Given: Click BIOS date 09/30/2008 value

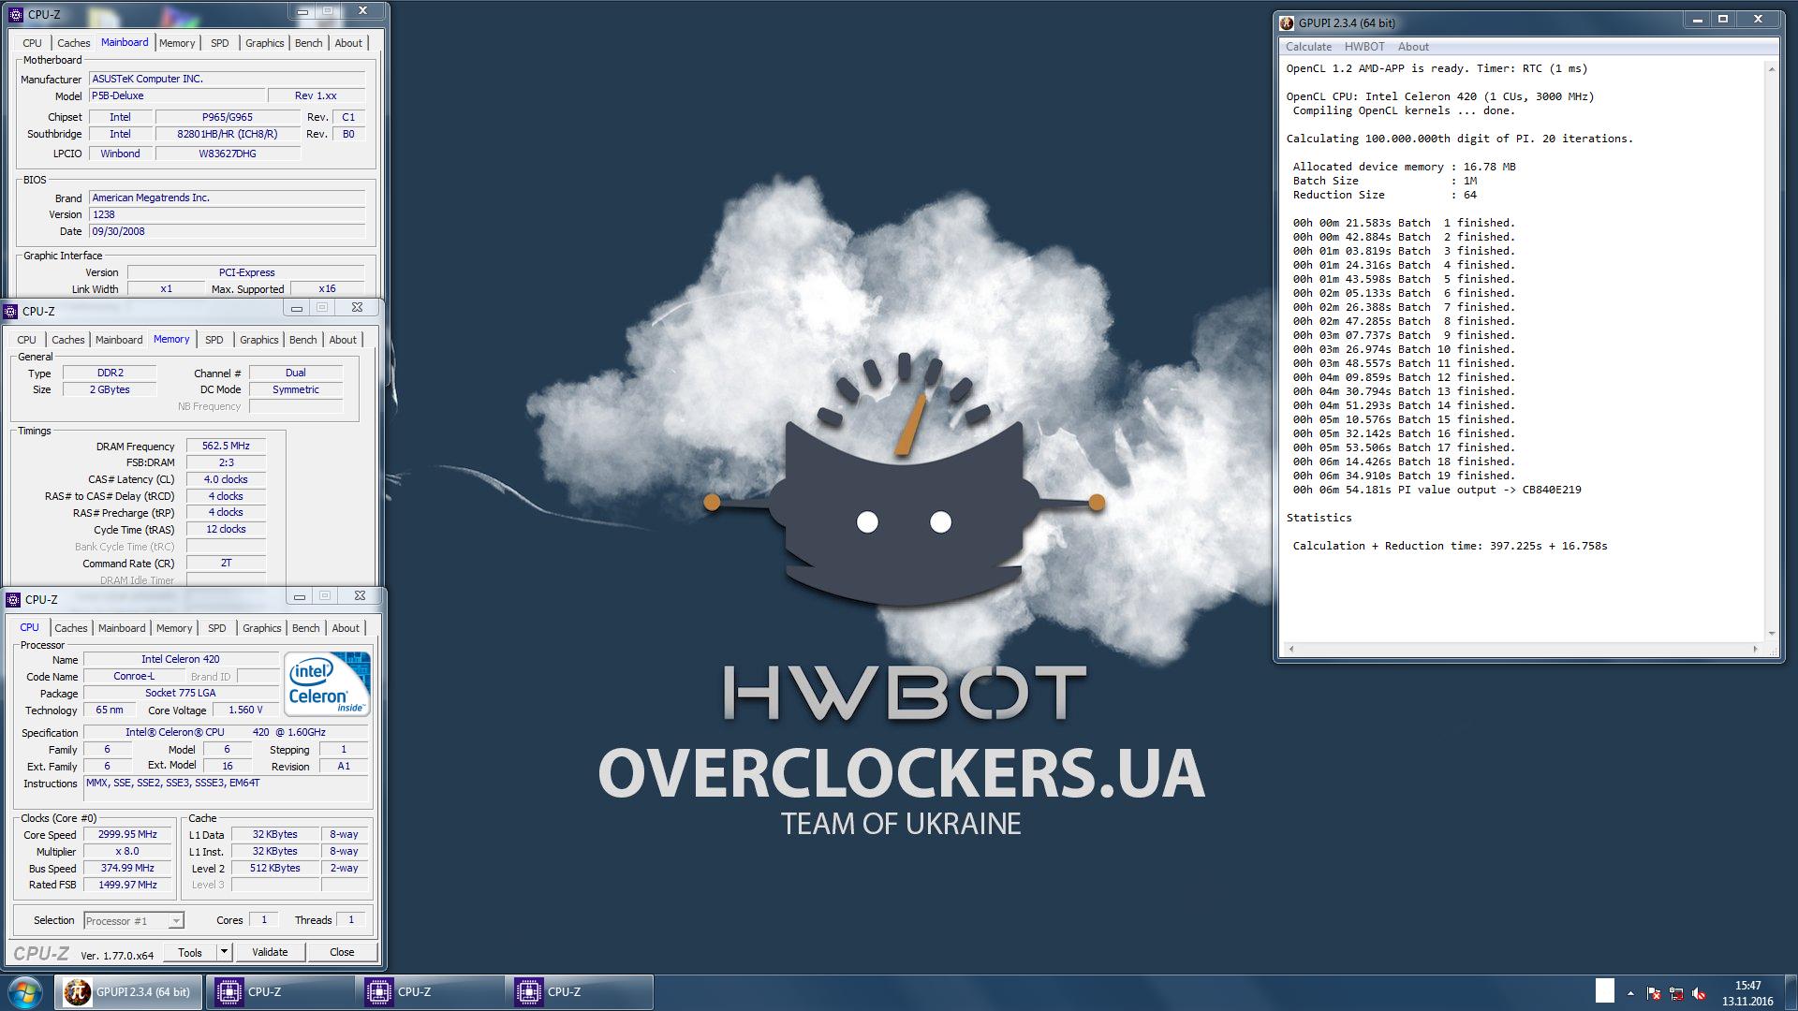Looking at the screenshot, I should (227, 231).
